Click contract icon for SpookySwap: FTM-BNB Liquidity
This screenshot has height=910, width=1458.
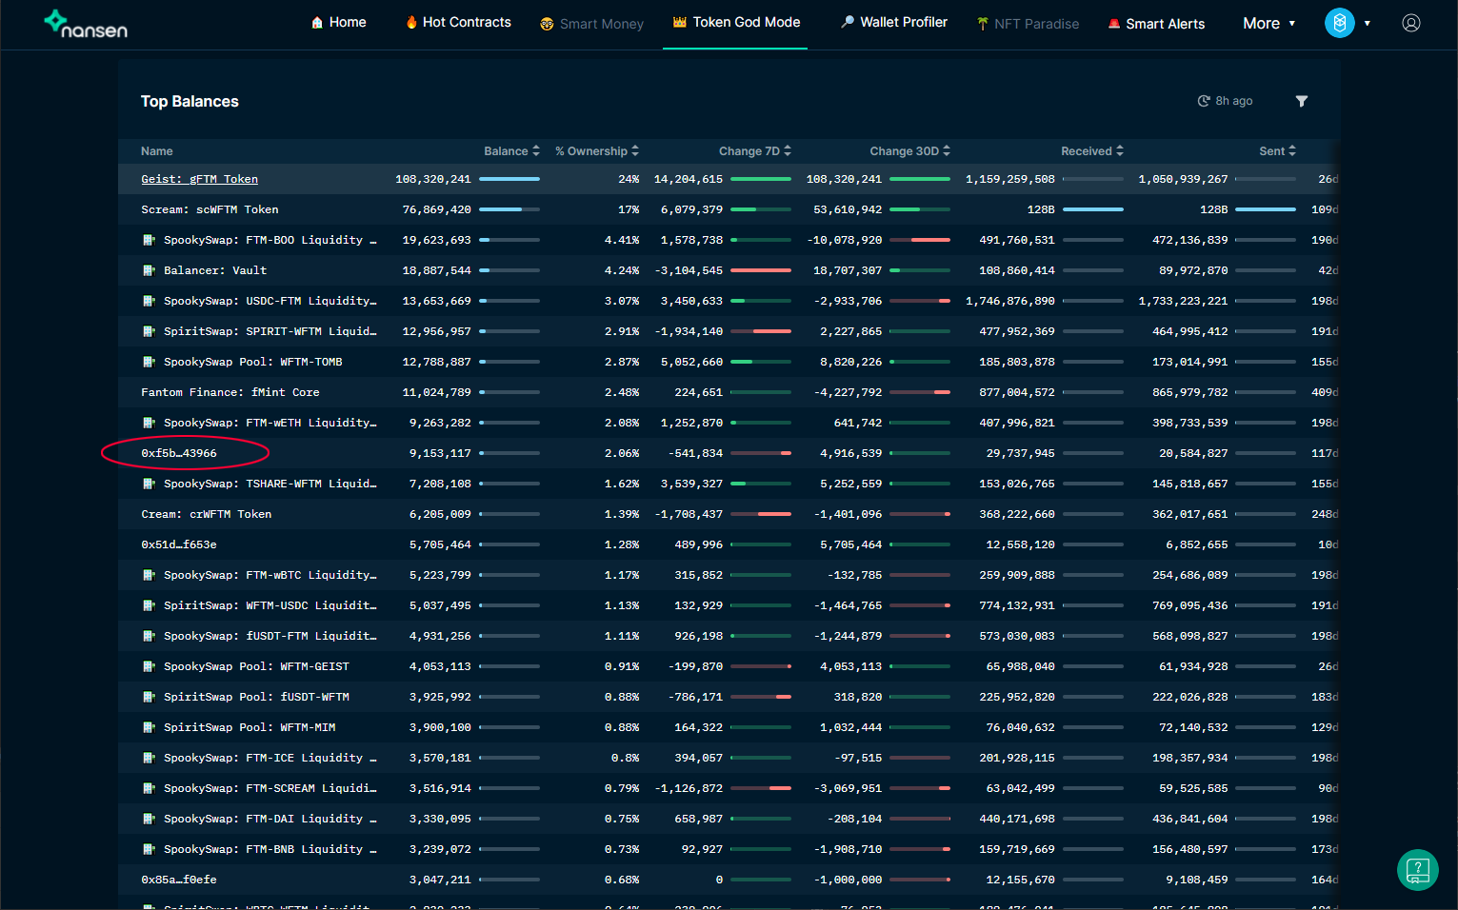pyautogui.click(x=149, y=849)
